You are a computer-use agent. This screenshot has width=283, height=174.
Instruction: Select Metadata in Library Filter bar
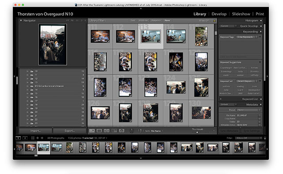pyautogui.click(x=156, y=21)
